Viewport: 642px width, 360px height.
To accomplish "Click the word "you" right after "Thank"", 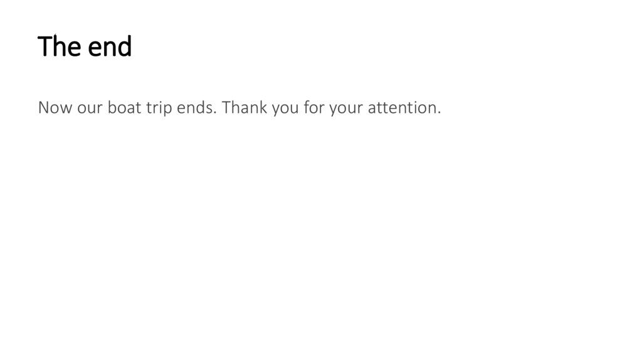I will pos(286,109).
